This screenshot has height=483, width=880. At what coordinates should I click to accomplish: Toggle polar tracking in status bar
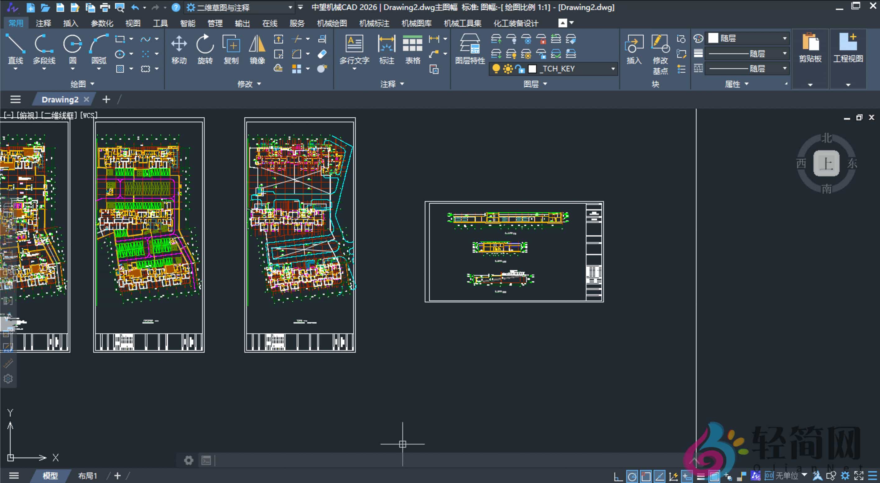click(632, 476)
